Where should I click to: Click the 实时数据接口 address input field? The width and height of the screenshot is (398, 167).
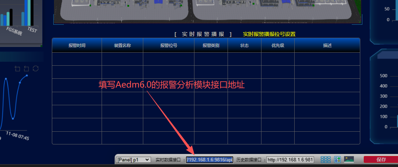[210, 160]
